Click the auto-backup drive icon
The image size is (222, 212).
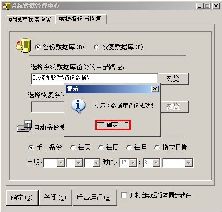click(x=24, y=126)
